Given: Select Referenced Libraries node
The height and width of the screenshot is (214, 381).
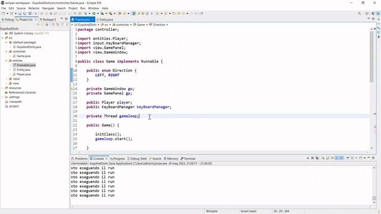Looking at the screenshot, I should tap(22, 93).
